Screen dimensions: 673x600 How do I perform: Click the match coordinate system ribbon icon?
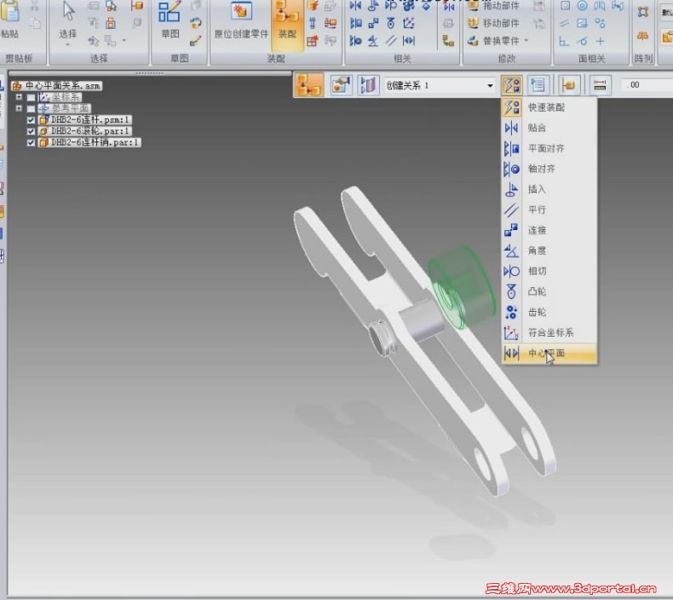click(409, 23)
